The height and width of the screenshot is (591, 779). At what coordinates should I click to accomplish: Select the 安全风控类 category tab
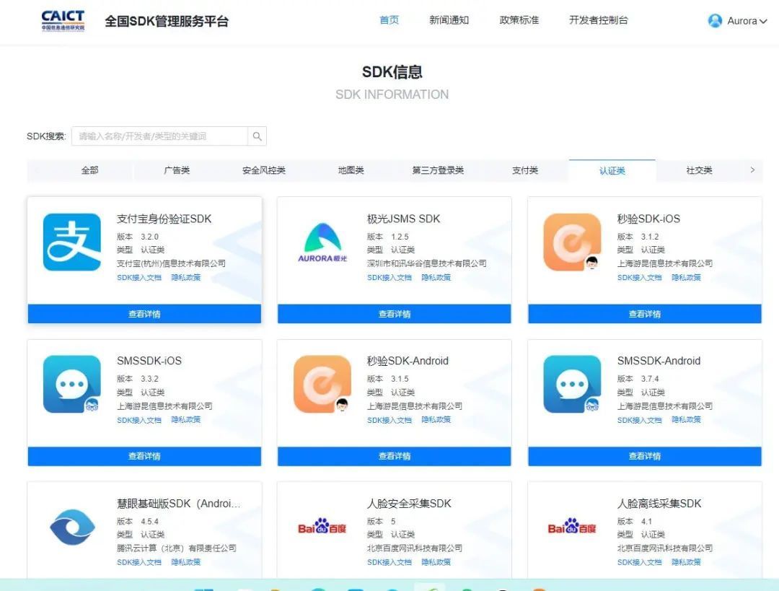pos(264,170)
